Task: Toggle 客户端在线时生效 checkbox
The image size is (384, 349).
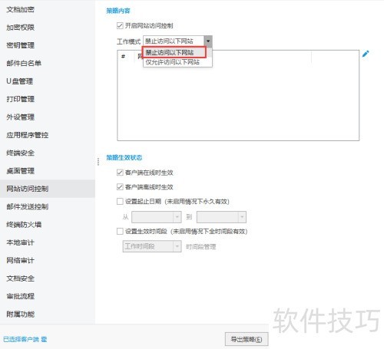Action: 120,173
